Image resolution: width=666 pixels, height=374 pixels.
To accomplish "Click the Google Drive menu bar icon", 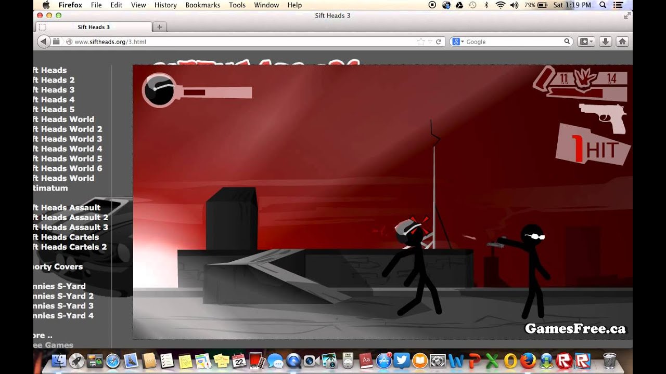I will coord(459,5).
